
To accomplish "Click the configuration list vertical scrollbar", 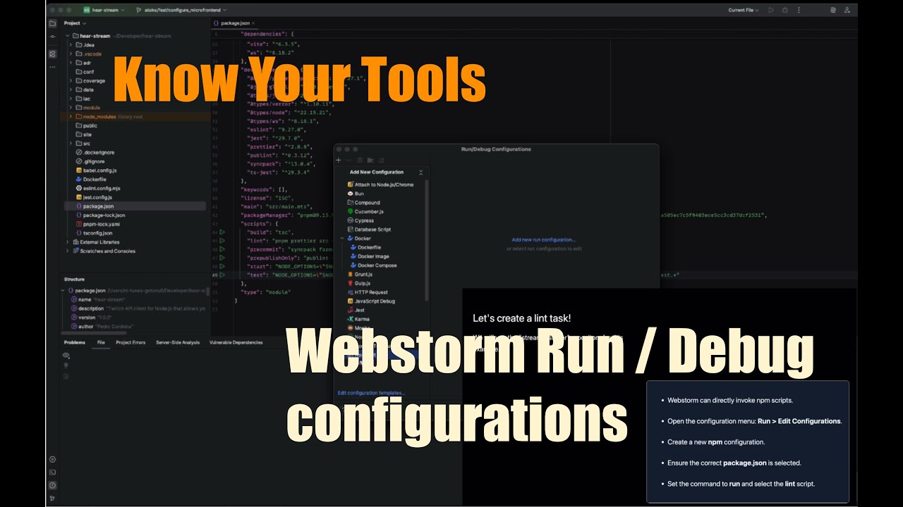I will pyautogui.click(x=427, y=239).
